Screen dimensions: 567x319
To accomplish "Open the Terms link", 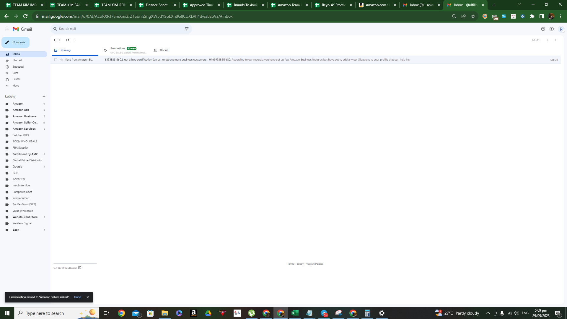I will [x=291, y=264].
